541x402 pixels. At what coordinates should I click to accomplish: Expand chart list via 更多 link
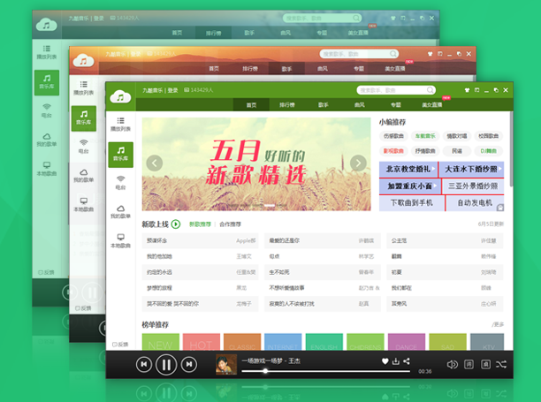pos(499,324)
